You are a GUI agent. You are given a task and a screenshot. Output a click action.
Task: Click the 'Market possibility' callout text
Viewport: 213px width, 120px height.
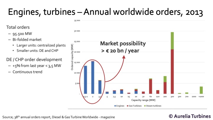123,44
